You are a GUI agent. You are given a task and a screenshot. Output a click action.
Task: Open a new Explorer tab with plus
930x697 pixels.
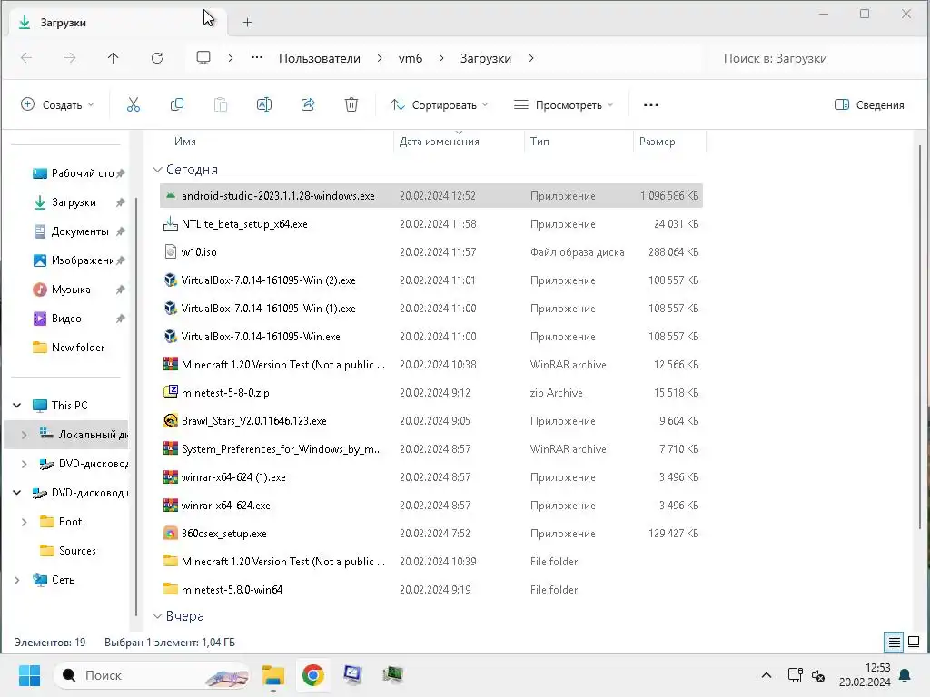pyautogui.click(x=247, y=23)
